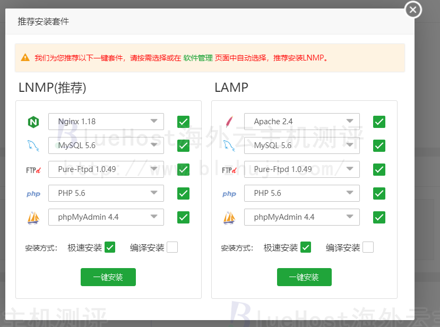The width and height of the screenshot is (440, 327).
Task: Toggle 极速安装 checkbox in LAMP
Action: (x=306, y=247)
